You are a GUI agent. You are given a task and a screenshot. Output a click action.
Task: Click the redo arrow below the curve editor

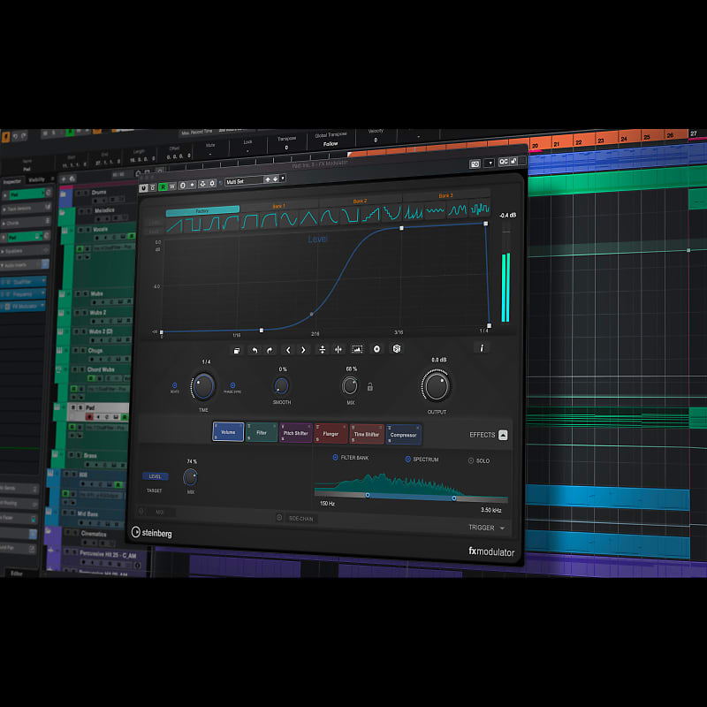coord(270,350)
